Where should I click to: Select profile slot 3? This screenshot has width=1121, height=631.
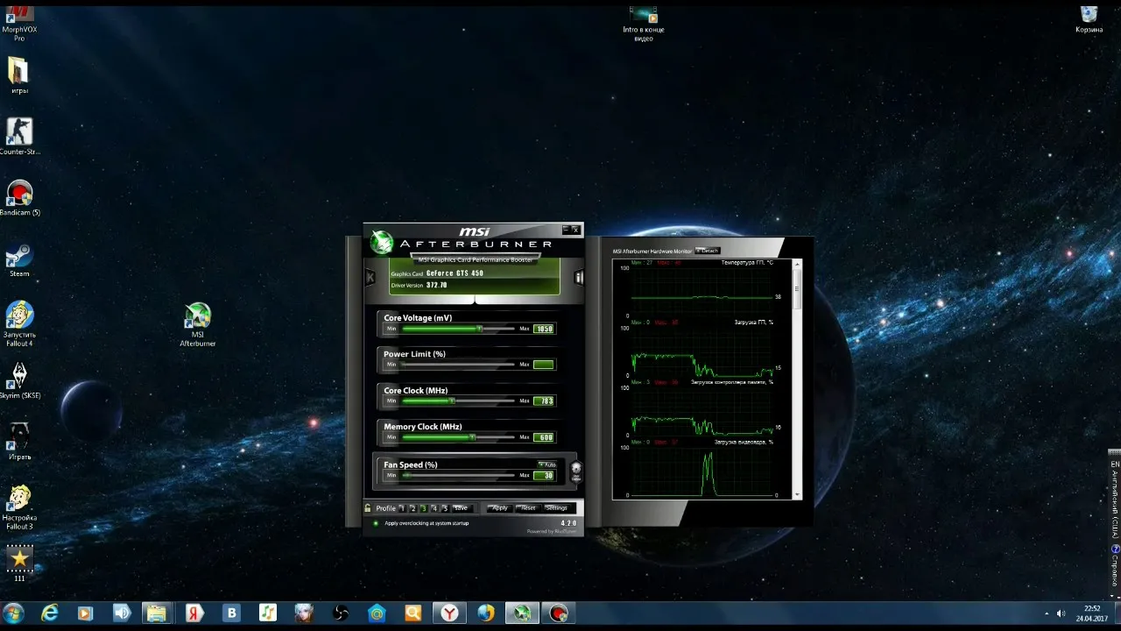pos(423,508)
